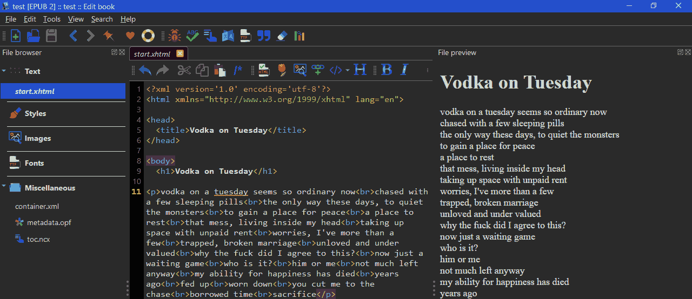
Task: Save the book with floppy disk icon
Action: [x=51, y=36]
